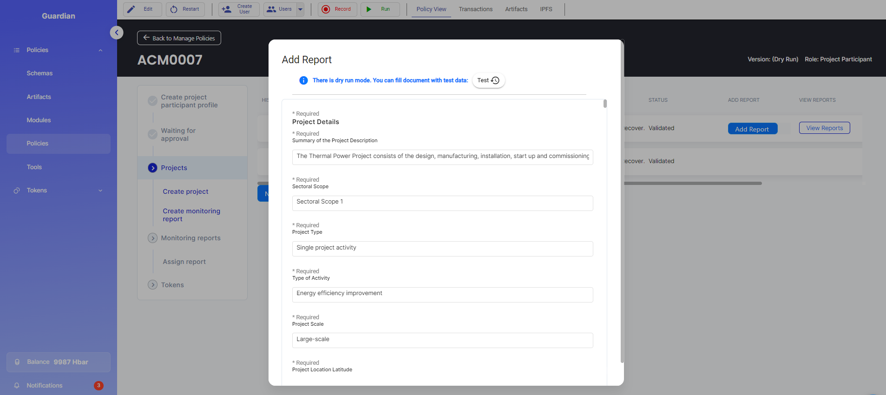Click the Sectoral Scope input field
The image size is (886, 395).
click(442, 203)
